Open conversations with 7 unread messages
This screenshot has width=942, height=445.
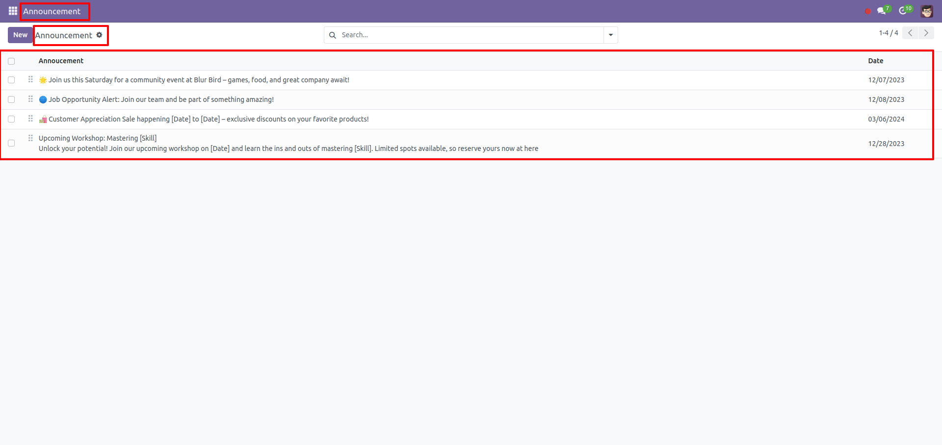point(884,10)
